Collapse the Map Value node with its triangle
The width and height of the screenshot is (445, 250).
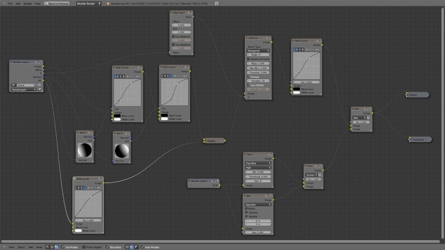click(172, 13)
